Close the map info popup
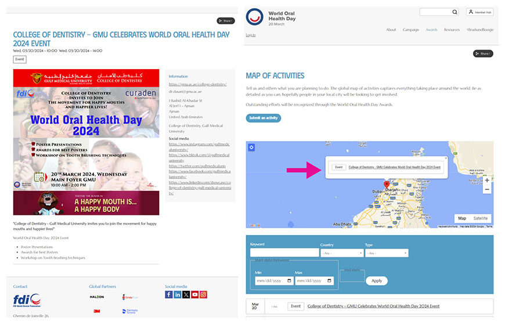 [x=446, y=158]
